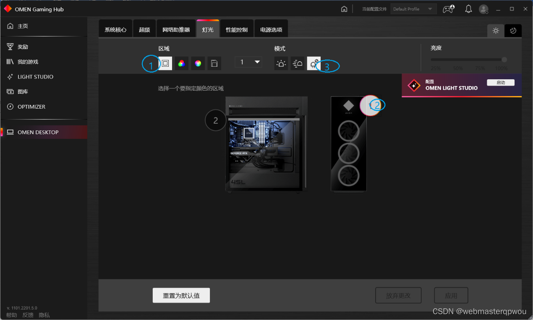The height and width of the screenshot is (320, 533).
Task: Click the brightness slider handle
Action: [x=504, y=60]
